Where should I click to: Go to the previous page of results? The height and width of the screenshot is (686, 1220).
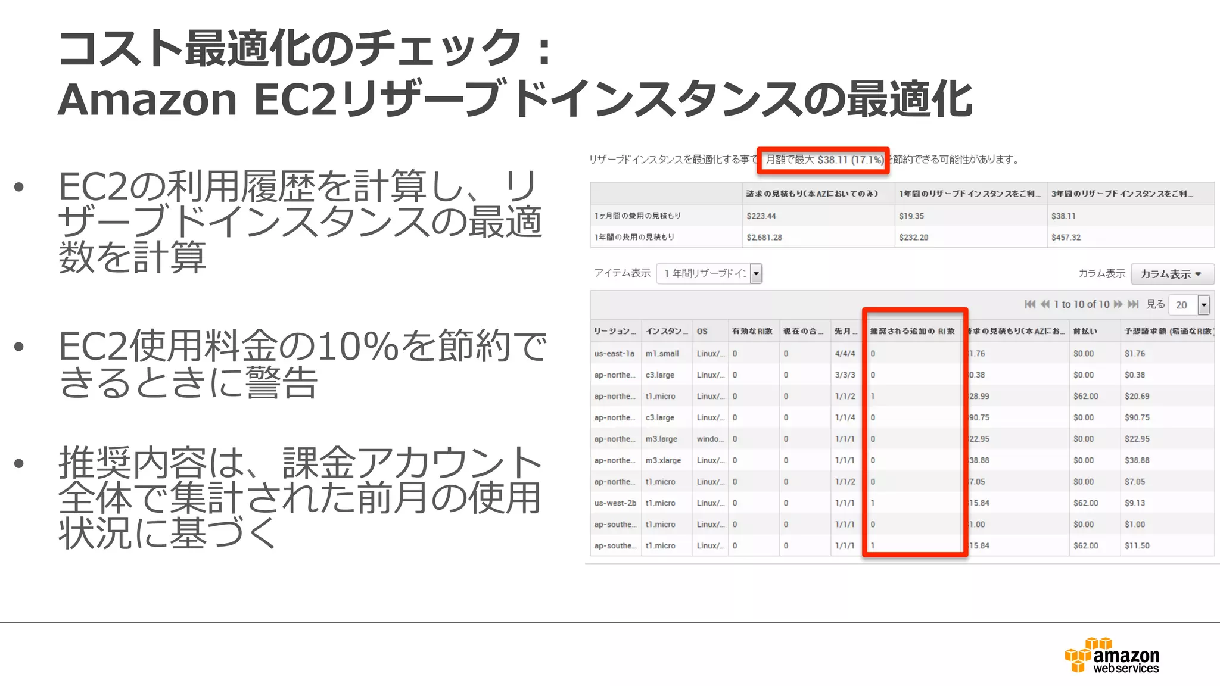coord(1045,304)
